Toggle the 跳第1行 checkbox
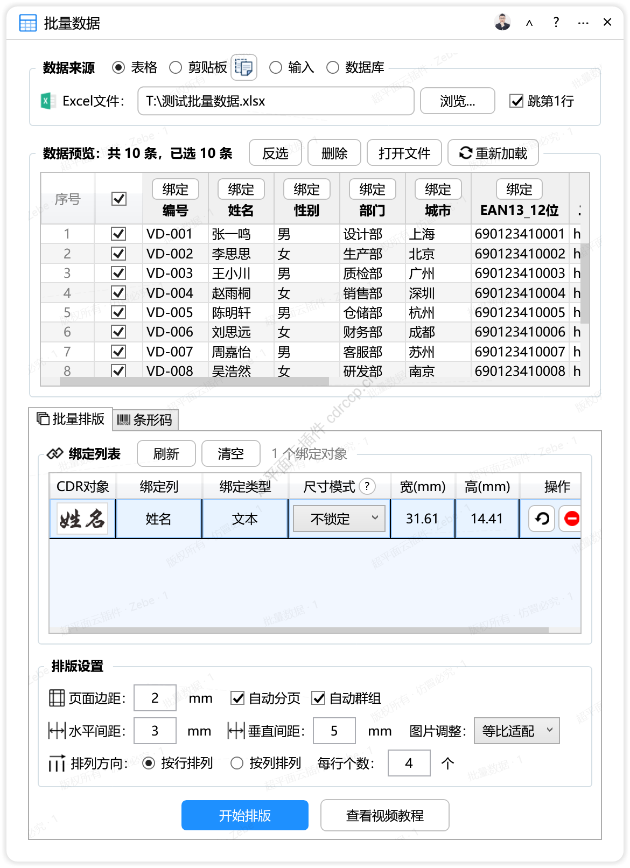The height and width of the screenshot is (868, 630). coord(516,101)
